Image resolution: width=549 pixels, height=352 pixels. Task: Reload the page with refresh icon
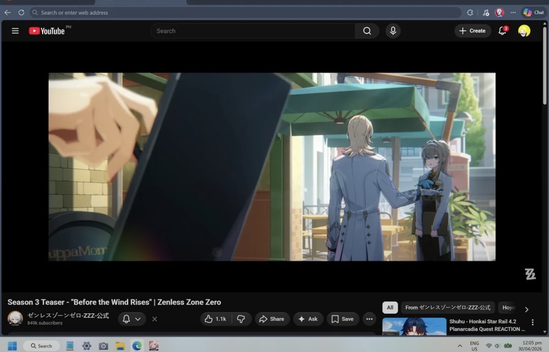(x=22, y=13)
